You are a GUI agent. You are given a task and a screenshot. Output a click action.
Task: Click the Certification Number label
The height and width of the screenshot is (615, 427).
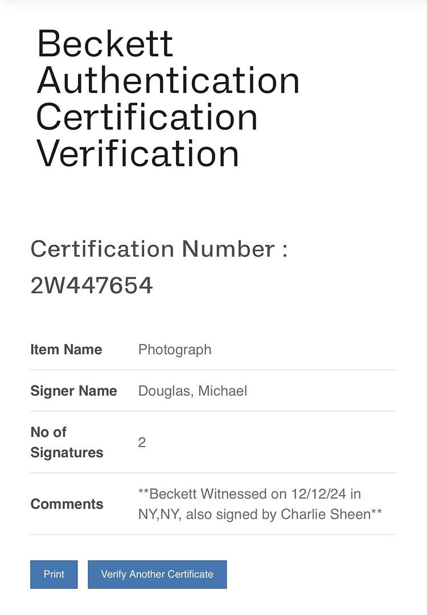(x=159, y=249)
